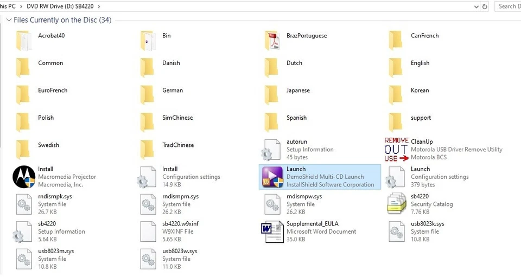Screen dimensions: 521x277
Task: Click the rndismpk.sys file name
Action: (55, 196)
